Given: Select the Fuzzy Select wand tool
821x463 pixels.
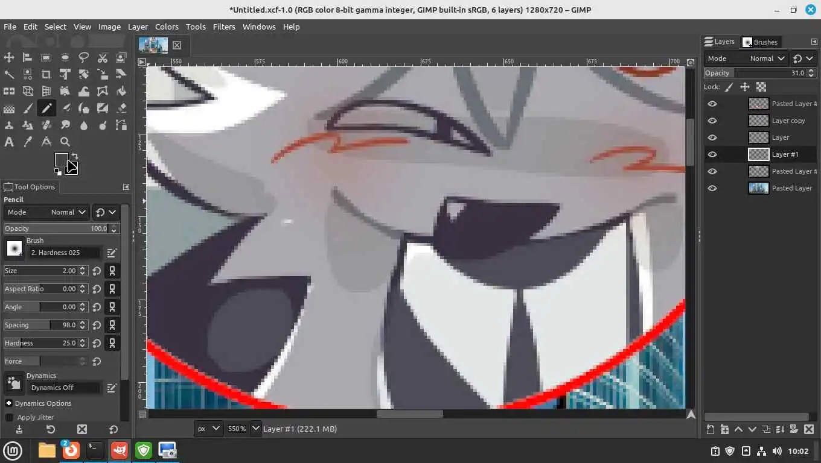Looking at the screenshot, I should (x=9, y=75).
